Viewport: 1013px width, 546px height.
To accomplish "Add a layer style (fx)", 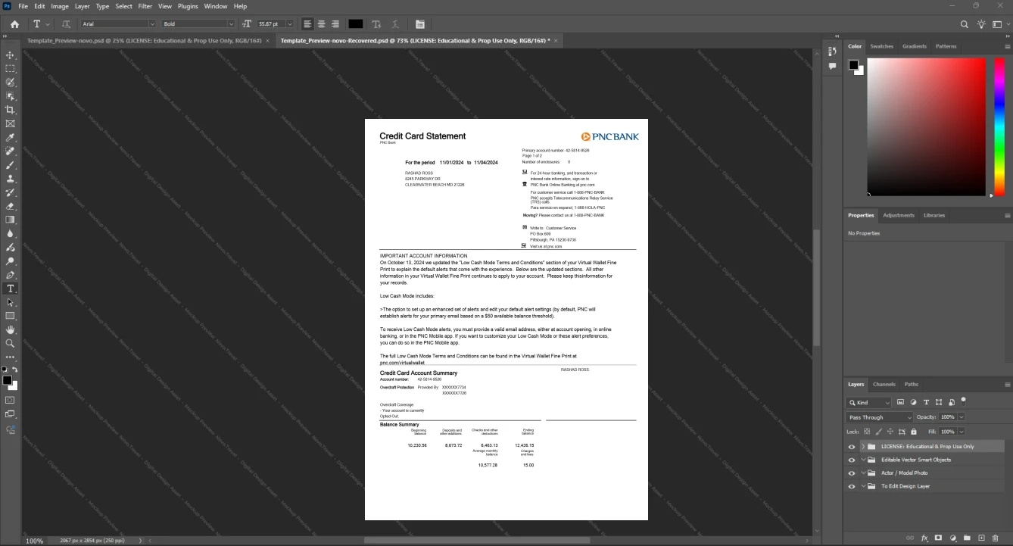I will tap(924, 538).
